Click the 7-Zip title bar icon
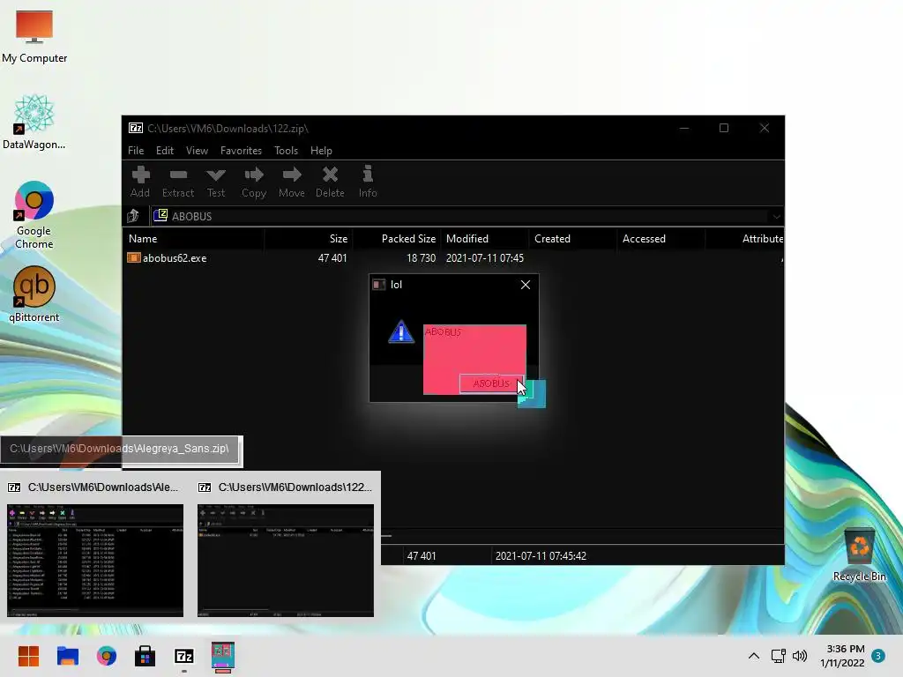 click(136, 128)
